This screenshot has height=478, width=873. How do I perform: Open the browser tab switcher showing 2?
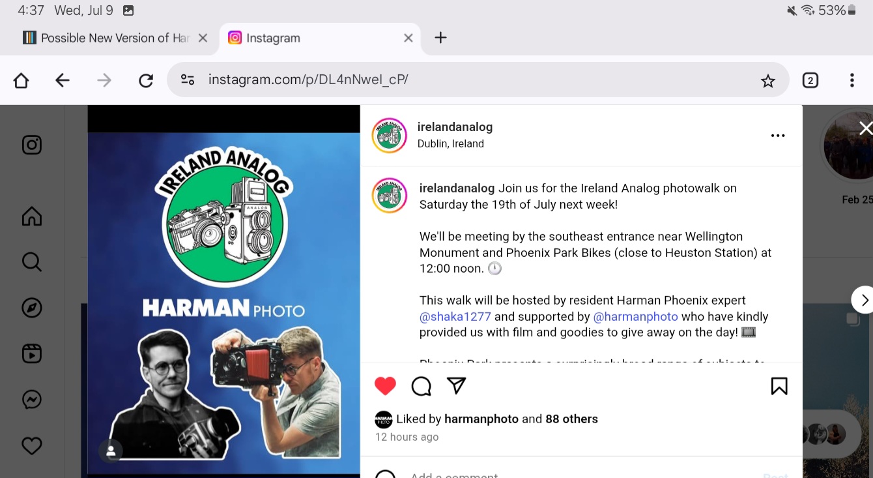click(x=810, y=80)
